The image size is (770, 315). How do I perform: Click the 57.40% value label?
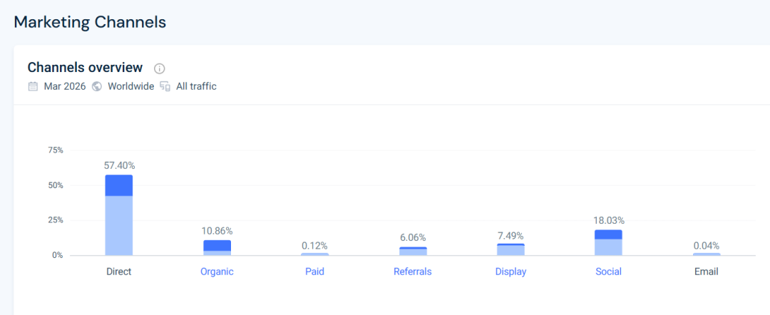coord(119,165)
